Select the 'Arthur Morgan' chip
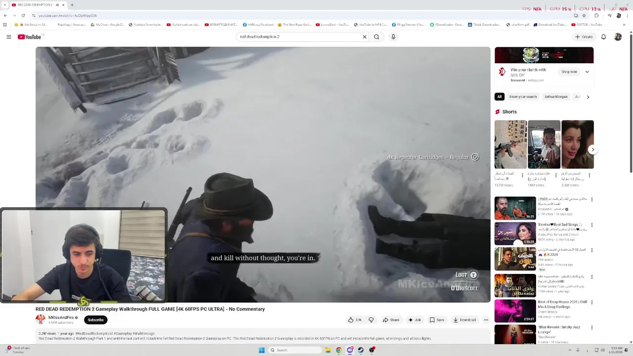 click(x=556, y=97)
